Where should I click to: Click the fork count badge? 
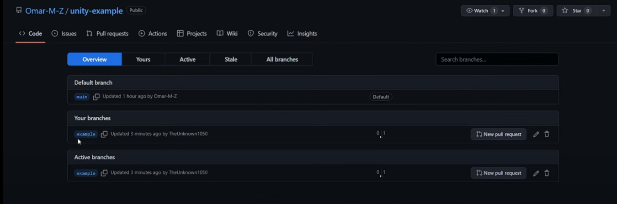544,10
